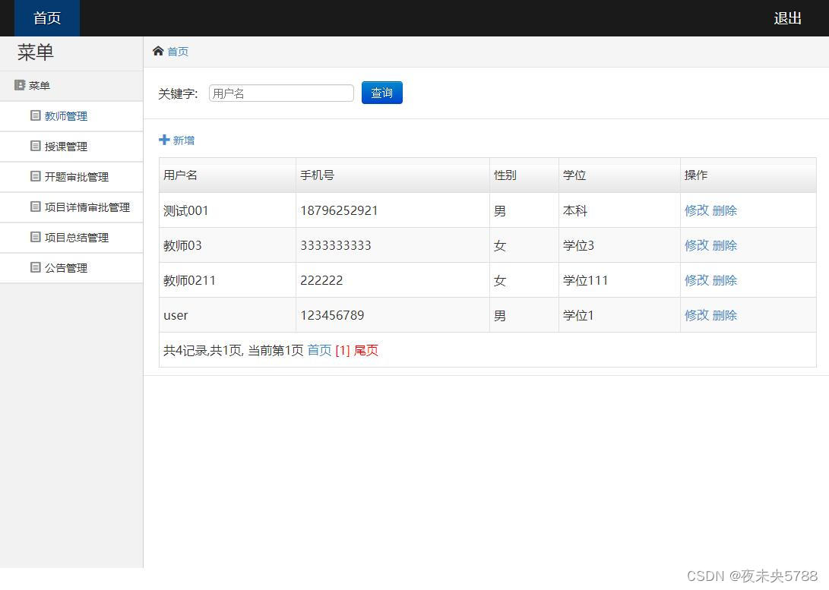The height and width of the screenshot is (590, 829).
Task: Click 修改 for 教师0211 row
Action: [696, 280]
